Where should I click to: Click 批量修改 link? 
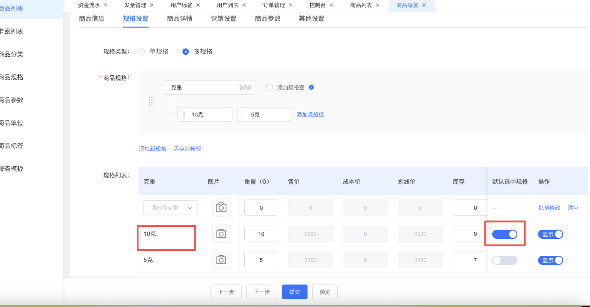[x=549, y=208]
